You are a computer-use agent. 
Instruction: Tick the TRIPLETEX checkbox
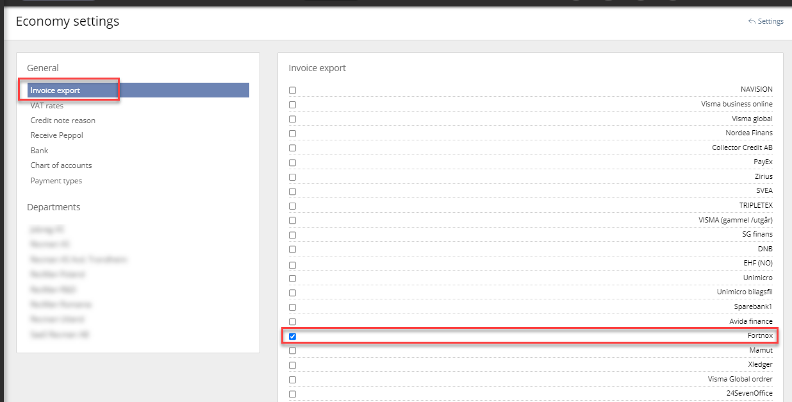(x=292, y=206)
